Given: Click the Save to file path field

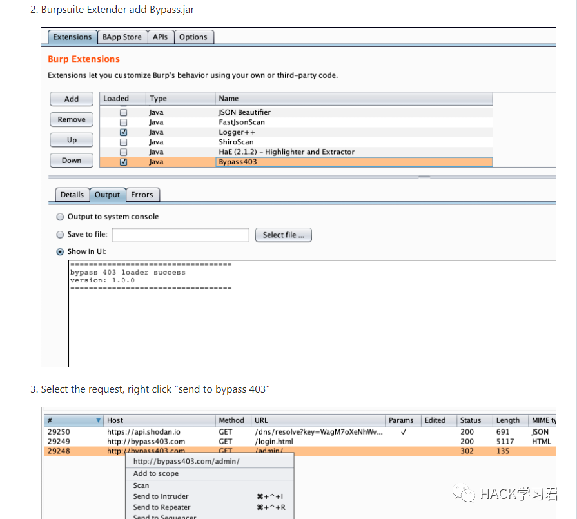Looking at the screenshot, I should (x=181, y=235).
